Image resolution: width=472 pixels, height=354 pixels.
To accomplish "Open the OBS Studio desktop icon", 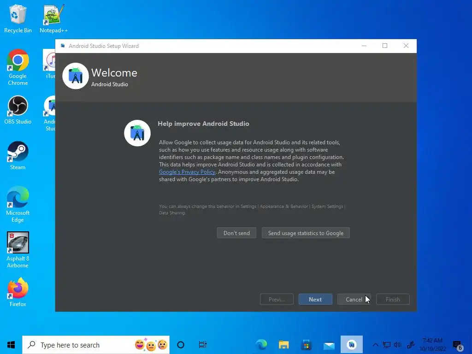I will coord(18,110).
